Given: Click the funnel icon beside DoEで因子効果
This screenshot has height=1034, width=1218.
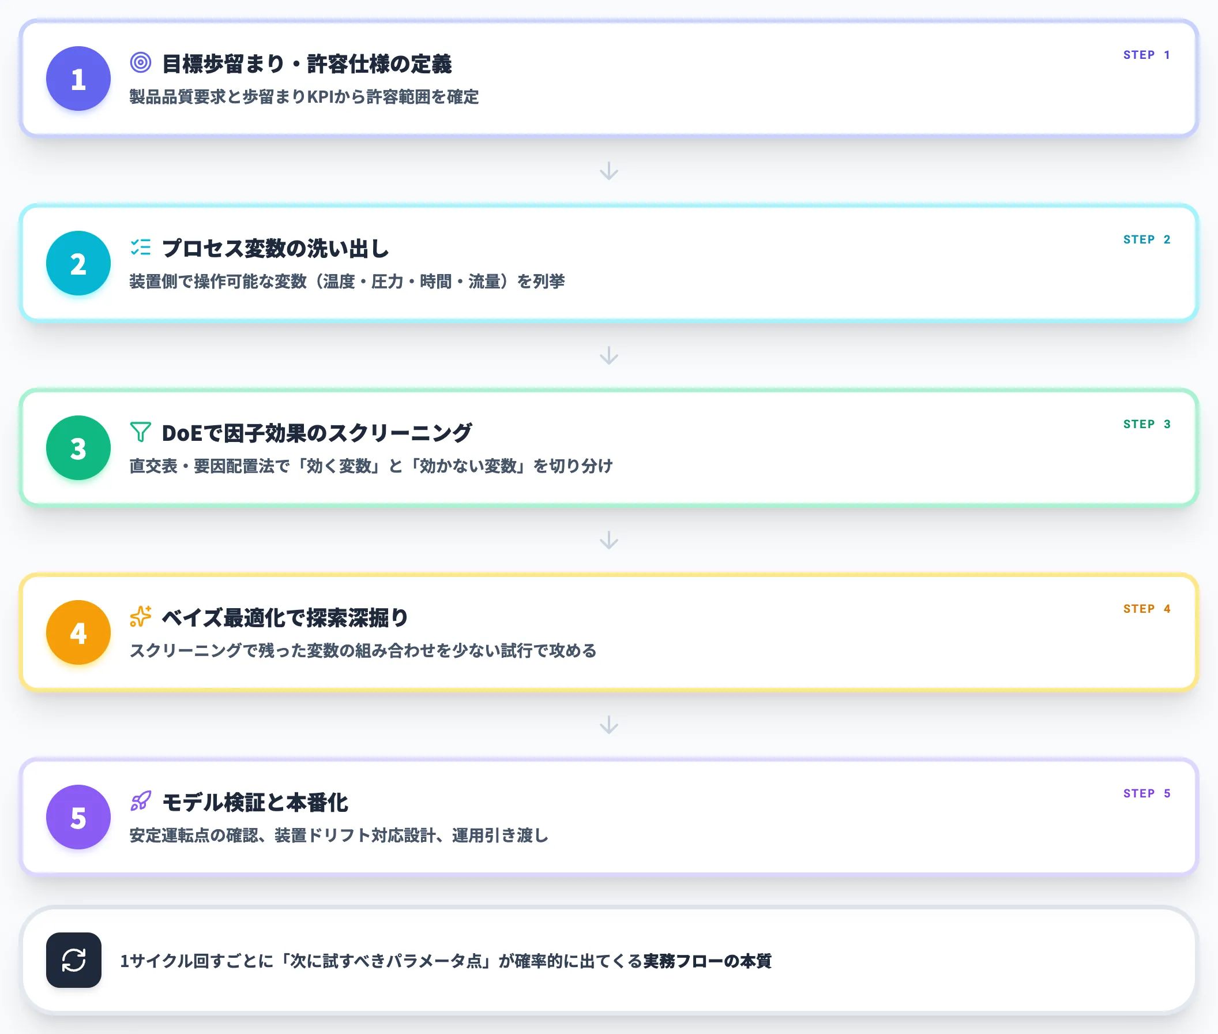Looking at the screenshot, I should pos(141,432).
